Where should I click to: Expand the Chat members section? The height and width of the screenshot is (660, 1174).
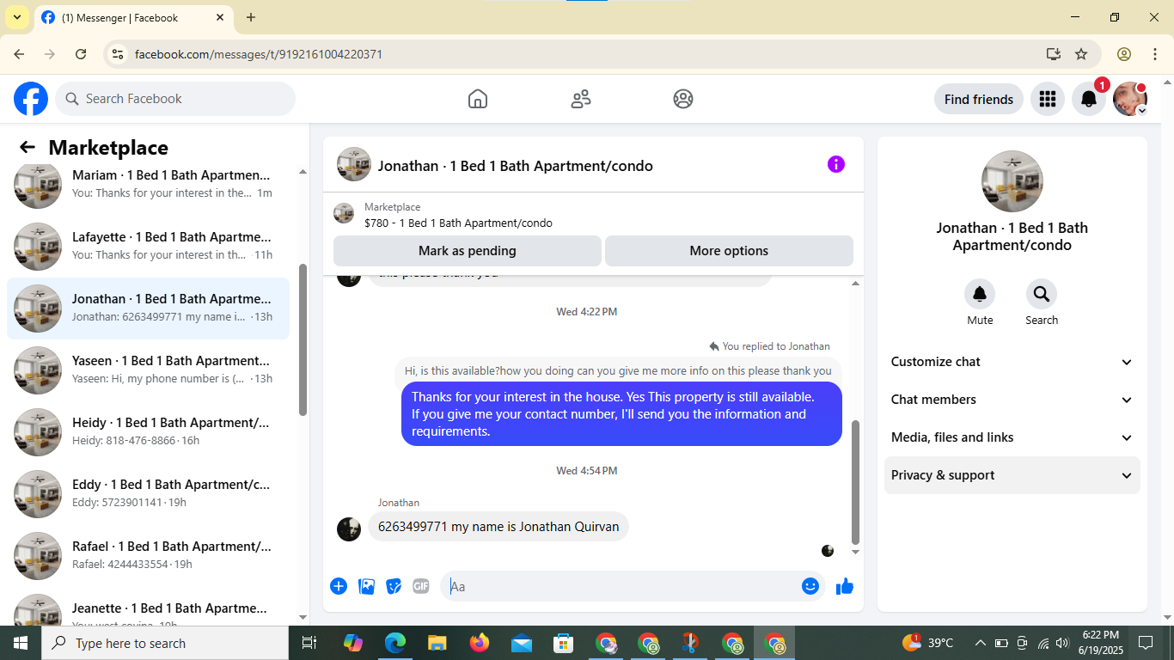(x=1012, y=400)
